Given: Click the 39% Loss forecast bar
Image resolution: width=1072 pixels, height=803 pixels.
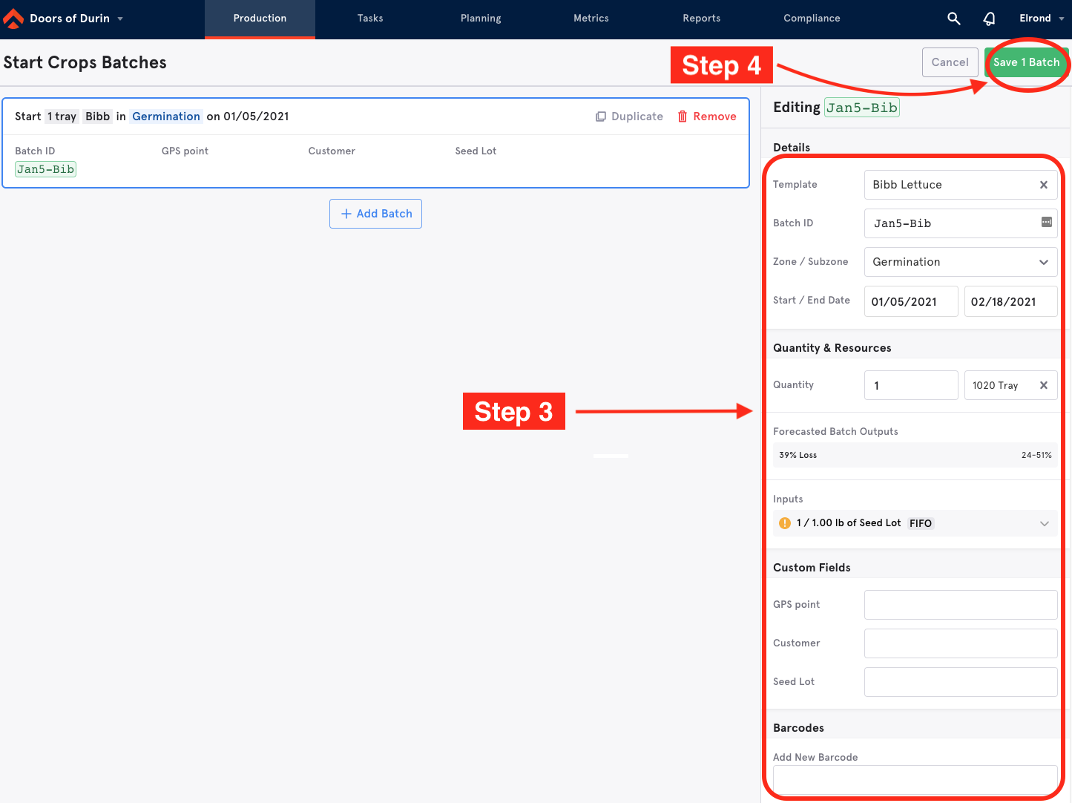Looking at the screenshot, I should click(x=915, y=455).
